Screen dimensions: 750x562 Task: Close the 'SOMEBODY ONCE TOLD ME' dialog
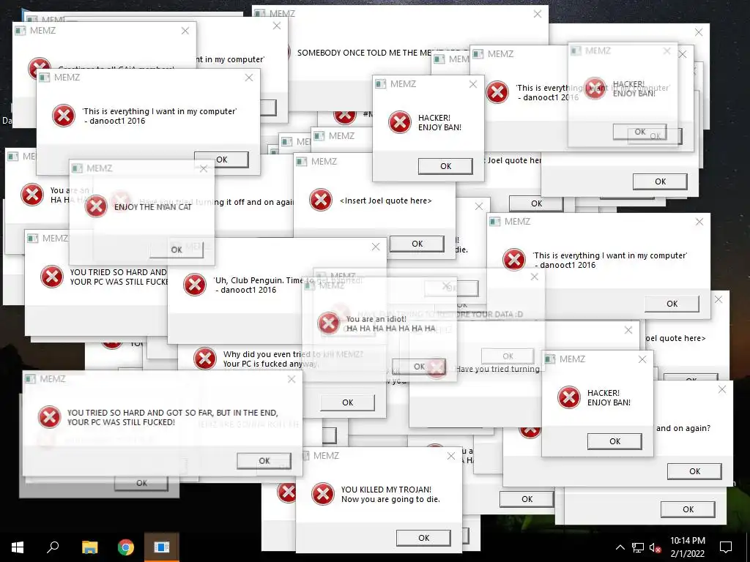coord(538,15)
